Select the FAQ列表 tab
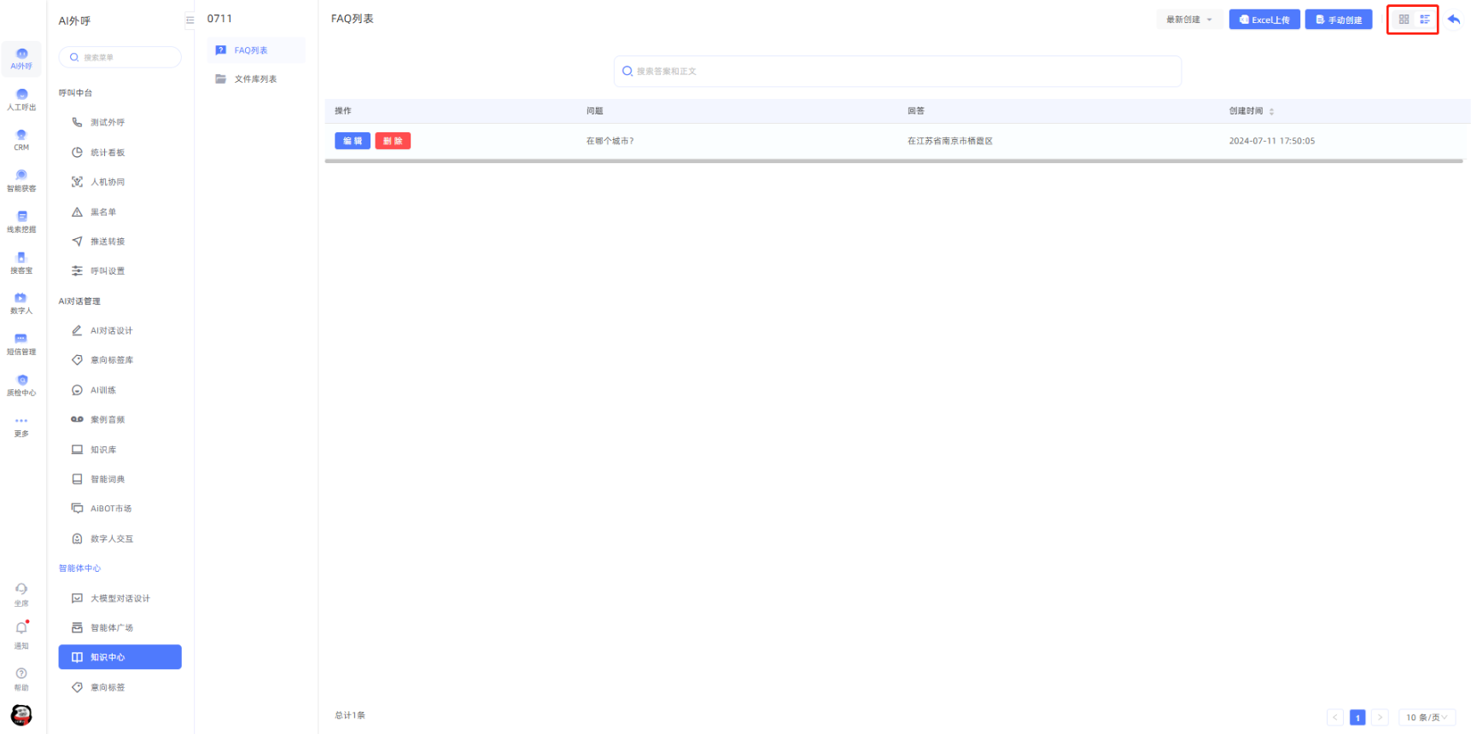Image resolution: width=1471 pixels, height=734 pixels. click(x=251, y=50)
